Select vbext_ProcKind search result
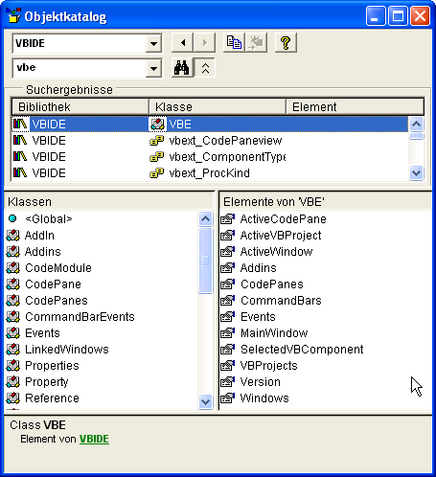 (x=210, y=173)
